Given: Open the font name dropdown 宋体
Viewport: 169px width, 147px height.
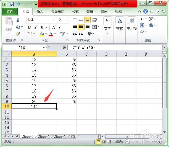Looking at the screenshot, I should tap(54, 20).
